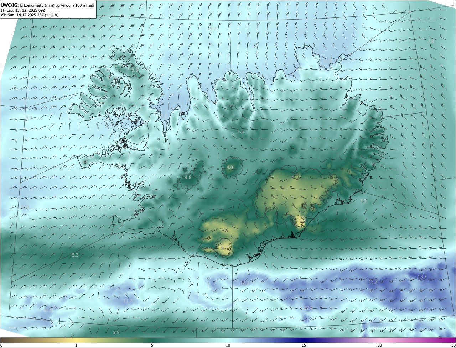Click the 13.2 value in the southeast ocean

[x=373, y=281]
